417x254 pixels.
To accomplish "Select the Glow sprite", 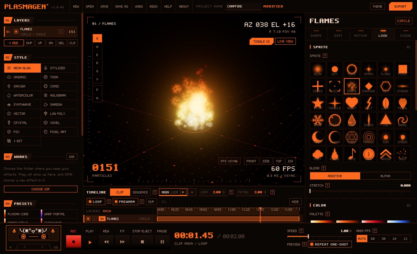I will point(318,69).
